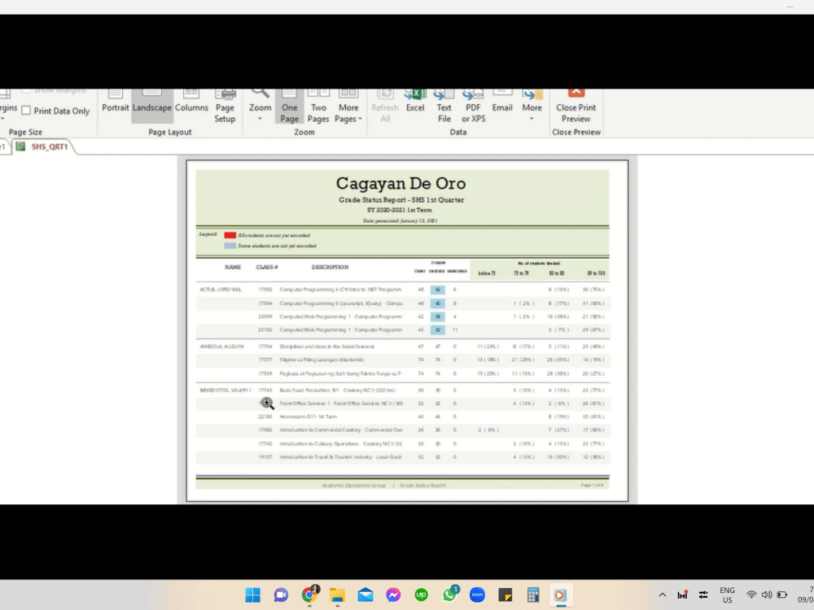The height and width of the screenshot is (610, 814).
Task: Click the below 75 column header
Action: click(487, 273)
